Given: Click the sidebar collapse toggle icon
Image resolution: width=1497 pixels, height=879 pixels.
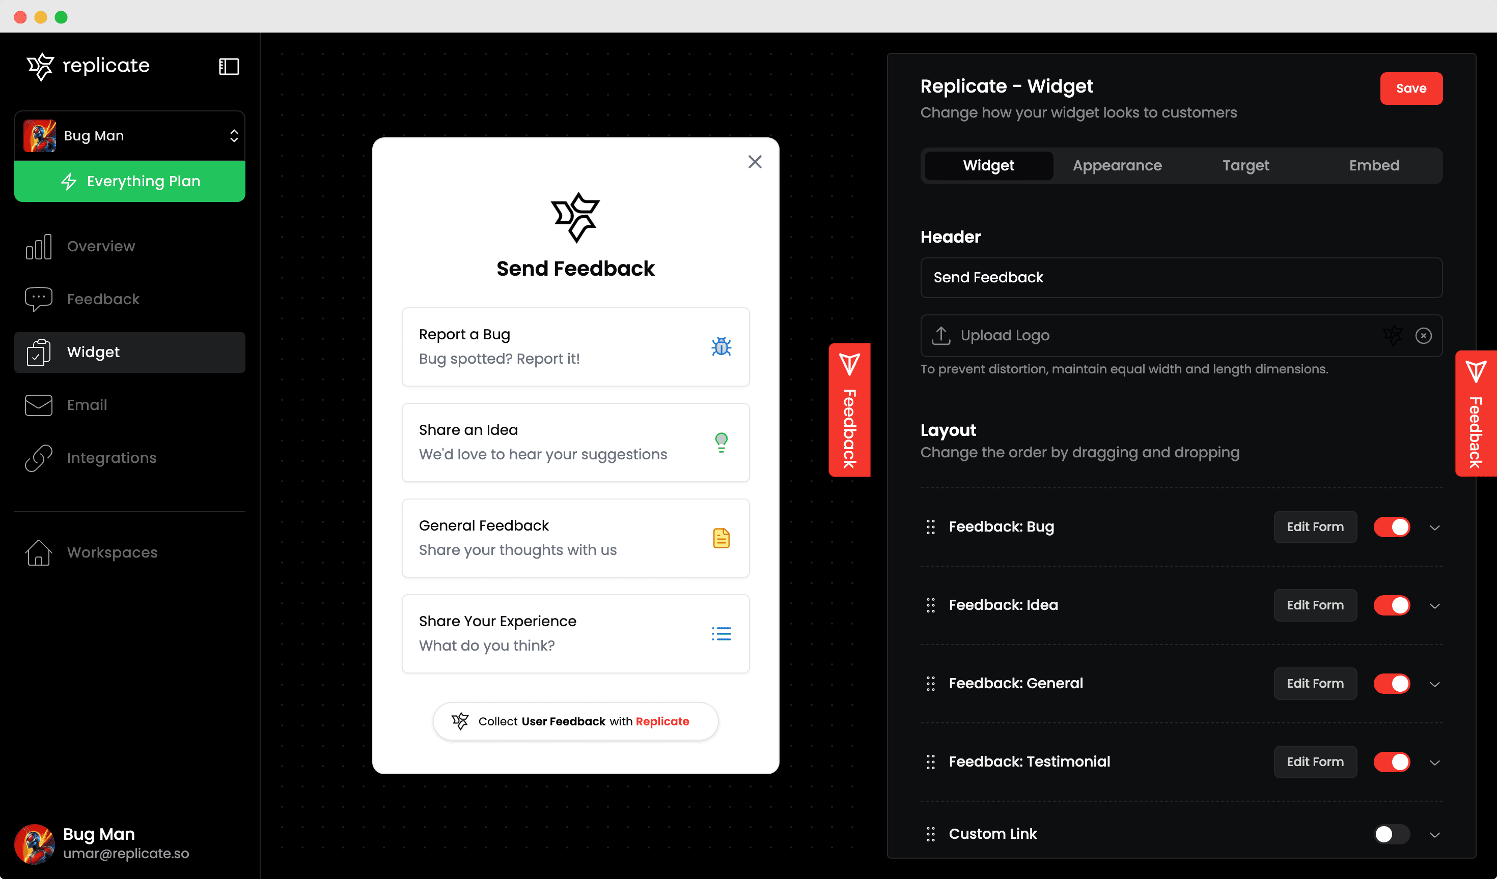Looking at the screenshot, I should tap(228, 66).
